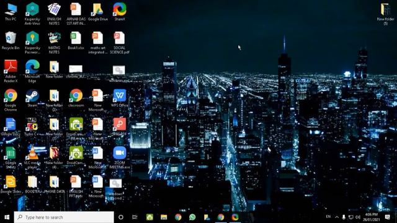This screenshot has height=223, width=397.
Task: Launch the Turbo C++ shortcut
Action: pos(32,127)
